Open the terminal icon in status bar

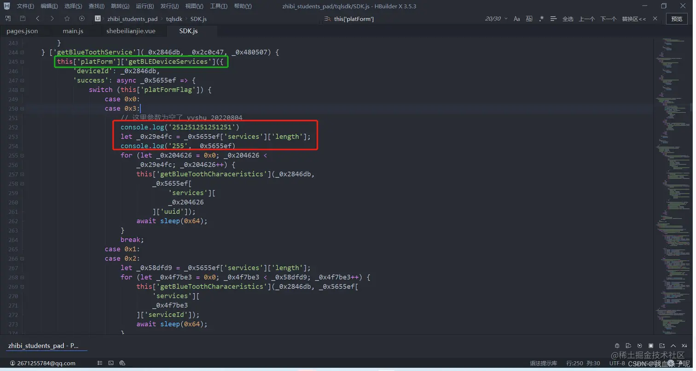111,363
